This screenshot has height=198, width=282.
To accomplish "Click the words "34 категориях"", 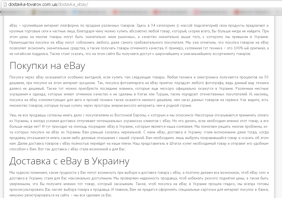I will (x=163, y=26).
